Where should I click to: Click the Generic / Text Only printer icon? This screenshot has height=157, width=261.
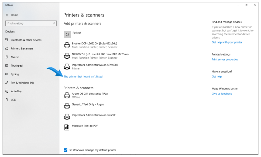point(67,106)
